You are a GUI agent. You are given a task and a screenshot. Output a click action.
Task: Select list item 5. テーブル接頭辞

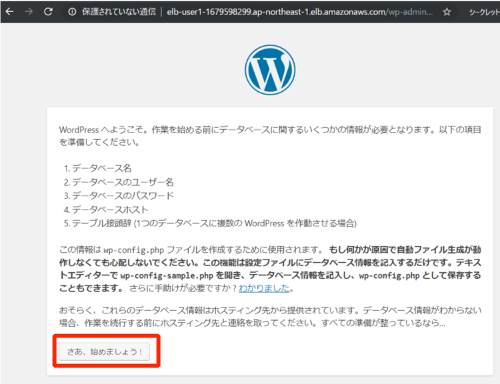210,223
